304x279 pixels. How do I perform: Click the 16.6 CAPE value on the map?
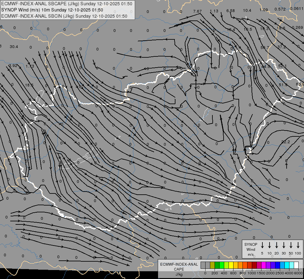[x=281, y=28]
